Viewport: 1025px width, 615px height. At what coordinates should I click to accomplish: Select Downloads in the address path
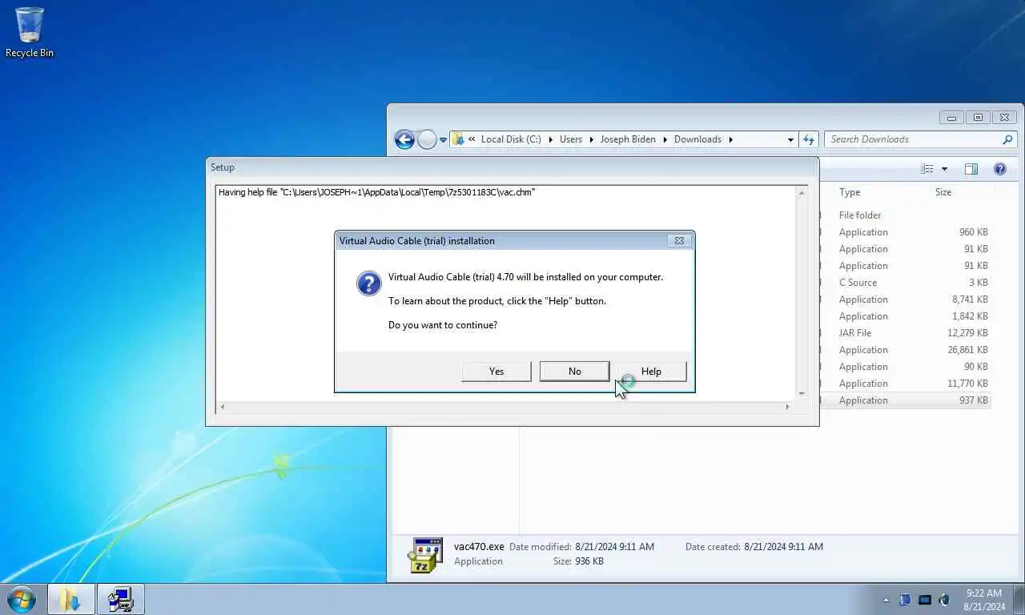tap(697, 139)
